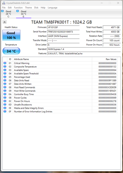Click the Transfer Mode field

point(63,40)
